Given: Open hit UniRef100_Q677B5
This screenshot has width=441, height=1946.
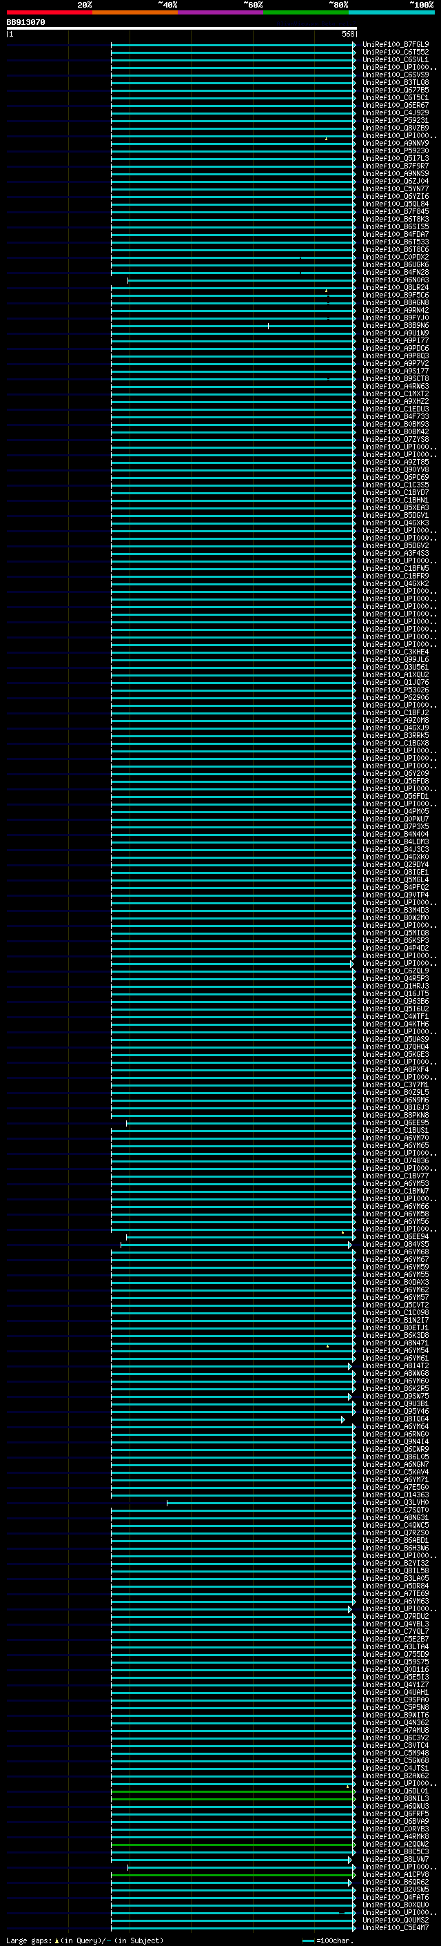Looking at the screenshot, I should [395, 90].
